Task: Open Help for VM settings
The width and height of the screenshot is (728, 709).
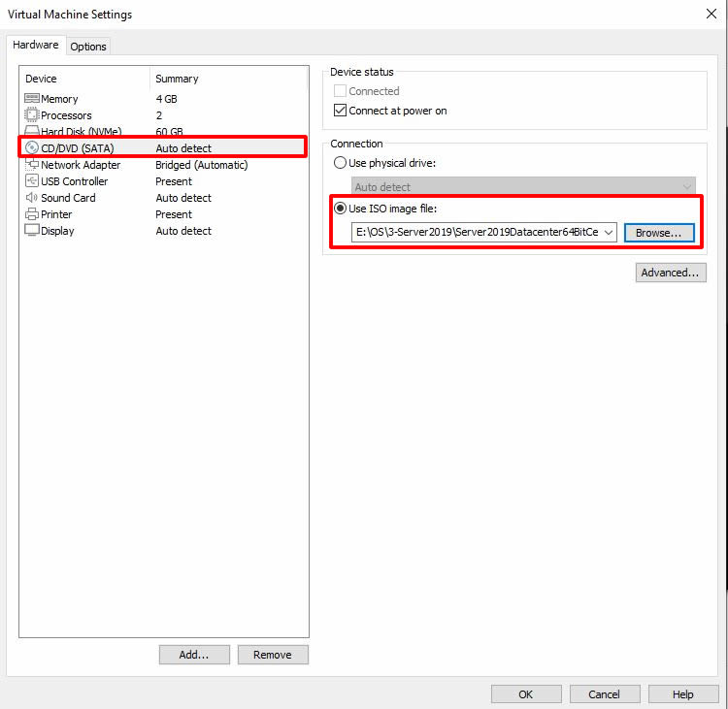Action: (x=683, y=694)
